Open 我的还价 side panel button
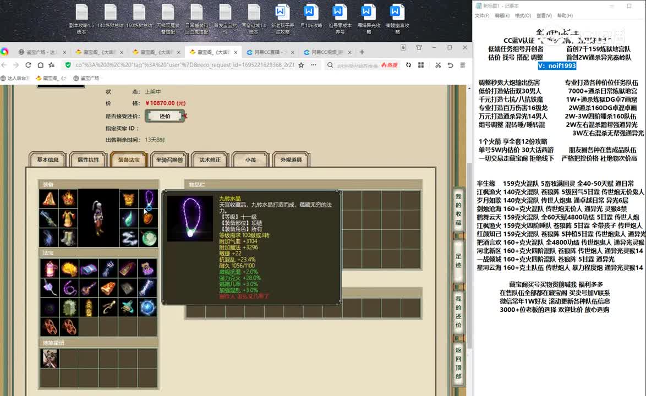Image resolution: width=646 pixels, height=396 pixels. [x=458, y=312]
